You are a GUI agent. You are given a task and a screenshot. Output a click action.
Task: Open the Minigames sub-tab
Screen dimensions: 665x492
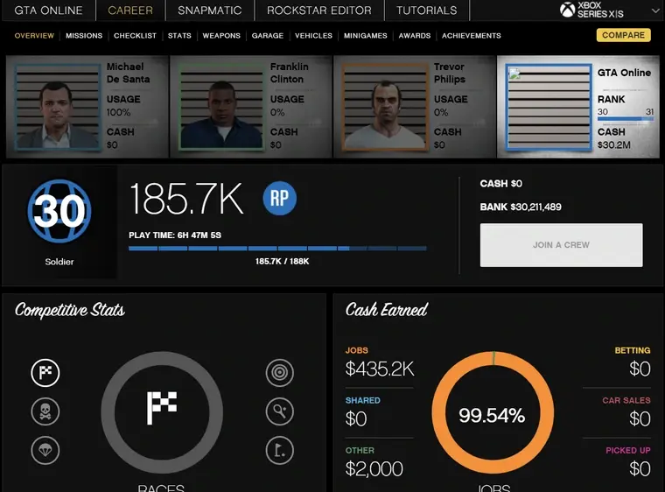(365, 36)
